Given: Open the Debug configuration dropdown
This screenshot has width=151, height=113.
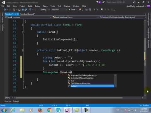Looking at the screenshot, I should tap(45, 10).
